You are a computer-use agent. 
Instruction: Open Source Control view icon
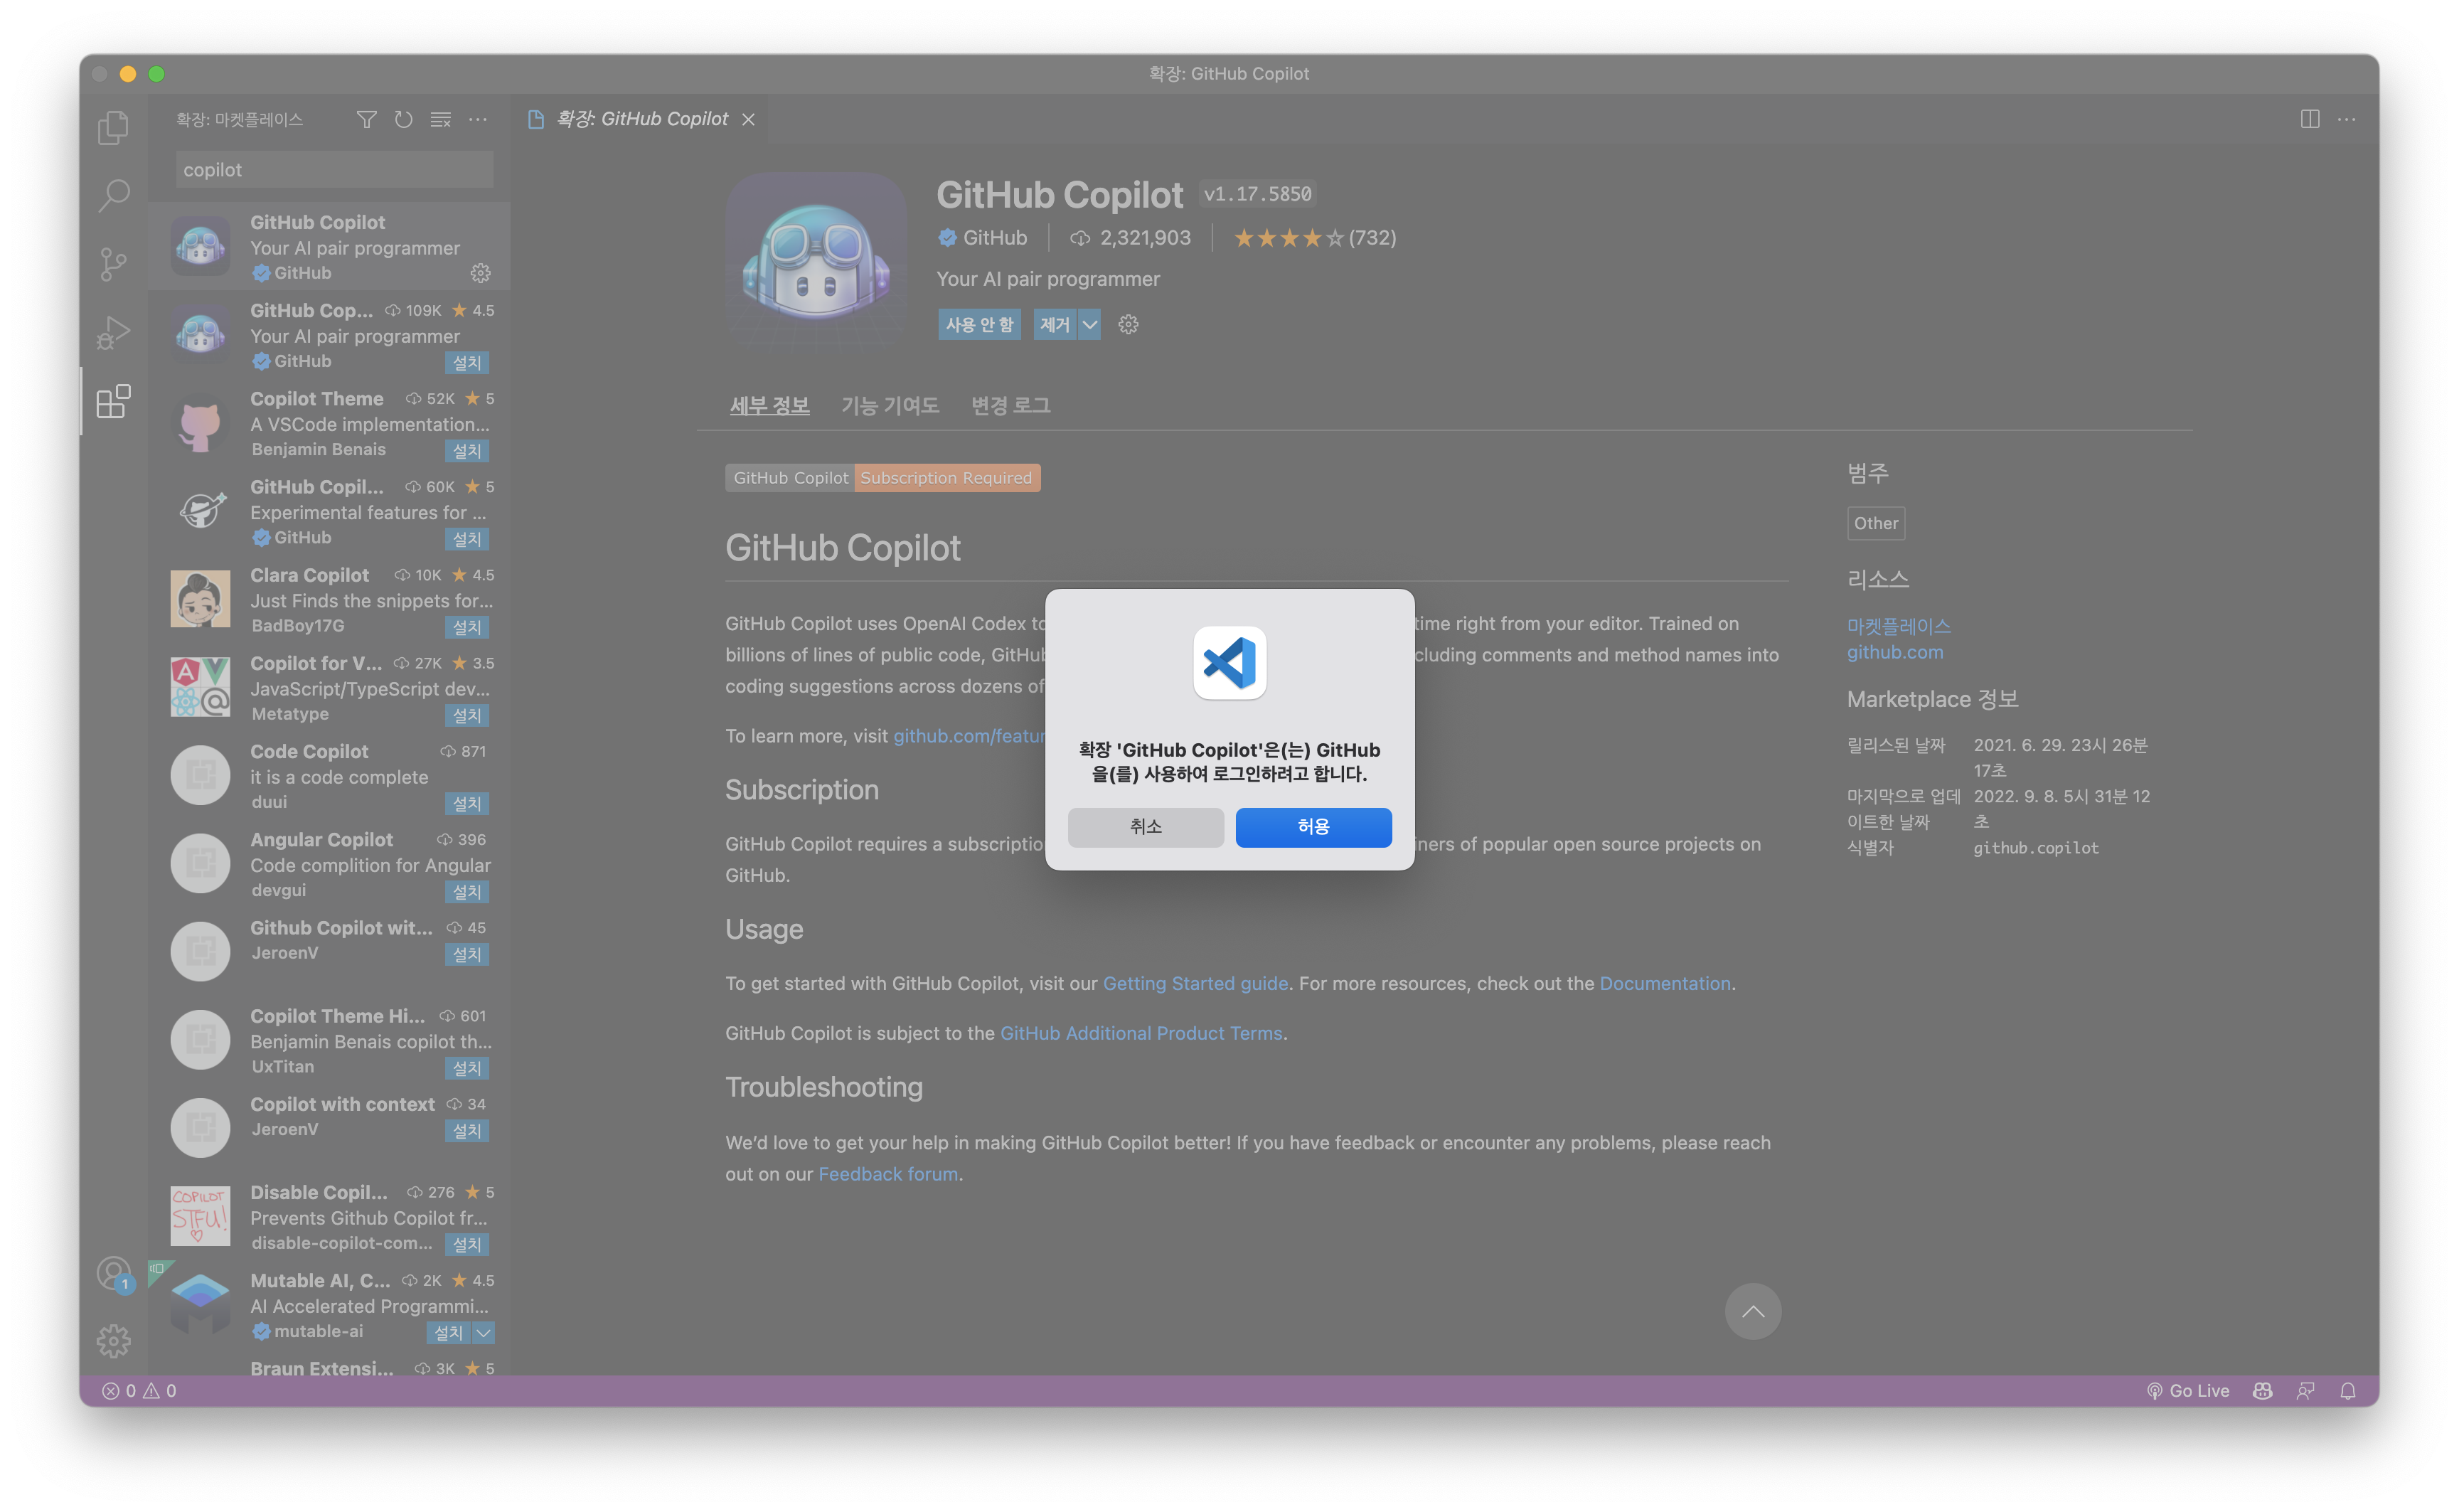(114, 264)
